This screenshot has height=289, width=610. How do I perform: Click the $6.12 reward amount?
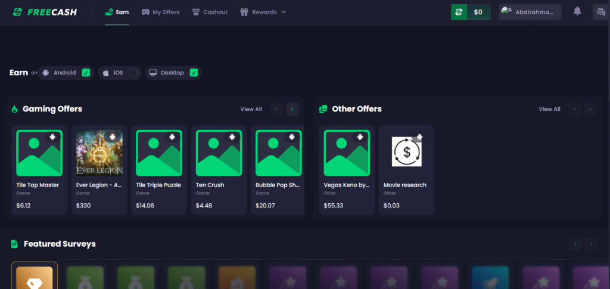tap(23, 206)
